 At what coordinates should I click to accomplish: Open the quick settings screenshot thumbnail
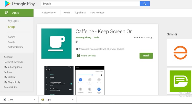(90, 81)
